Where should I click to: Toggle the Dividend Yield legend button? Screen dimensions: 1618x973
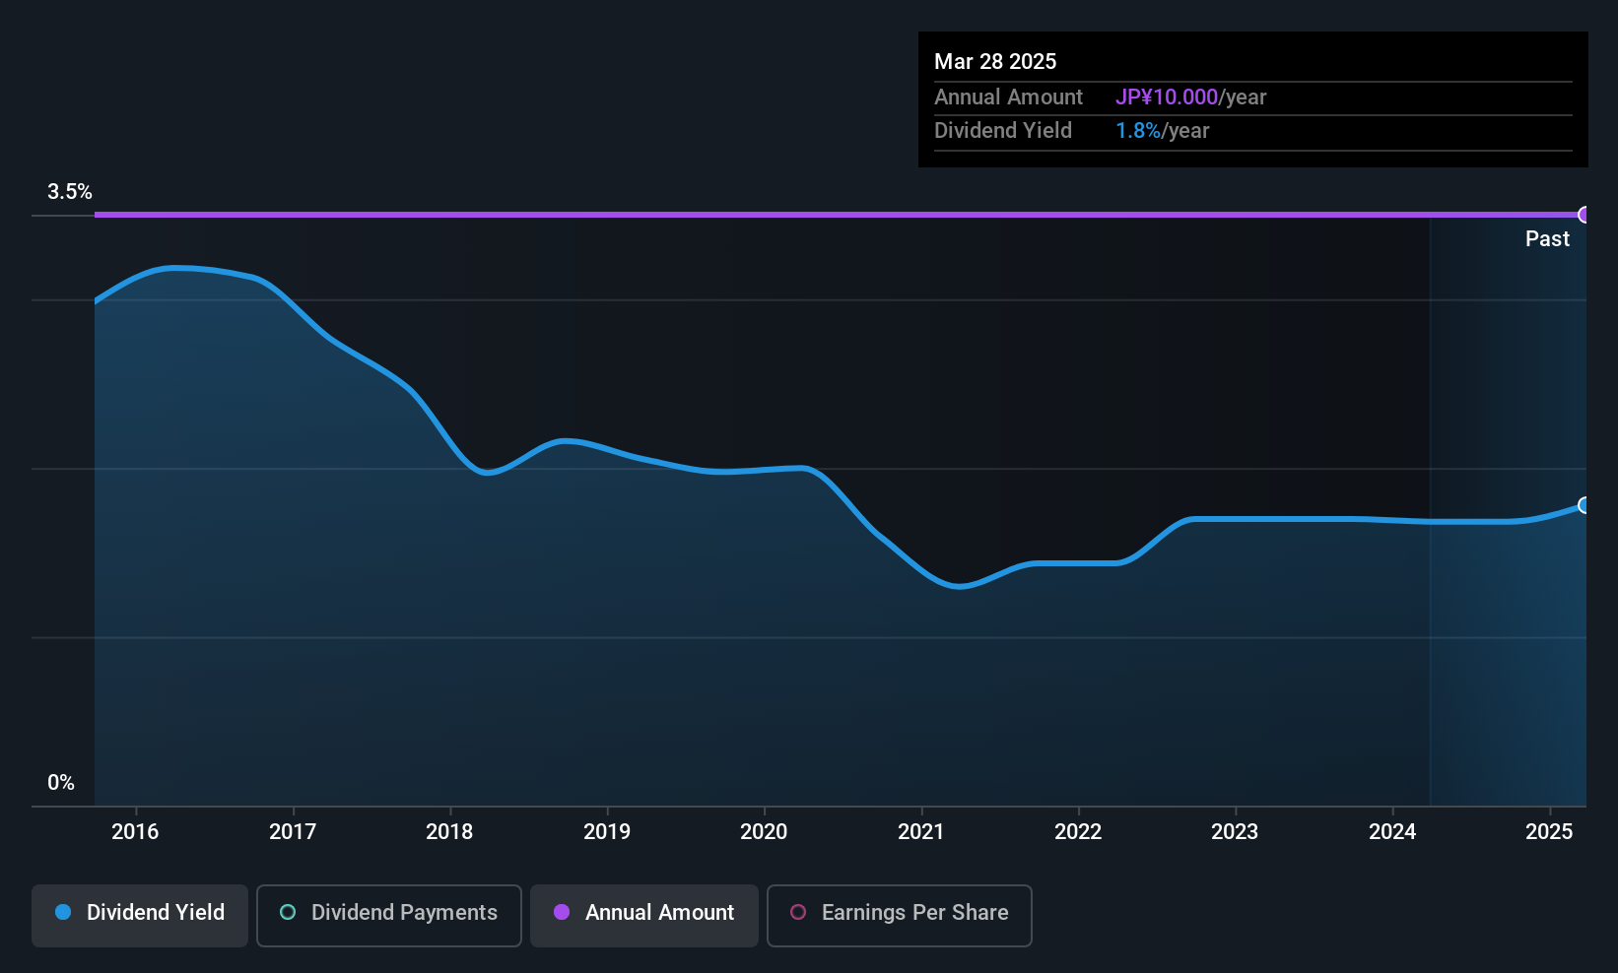(140, 915)
